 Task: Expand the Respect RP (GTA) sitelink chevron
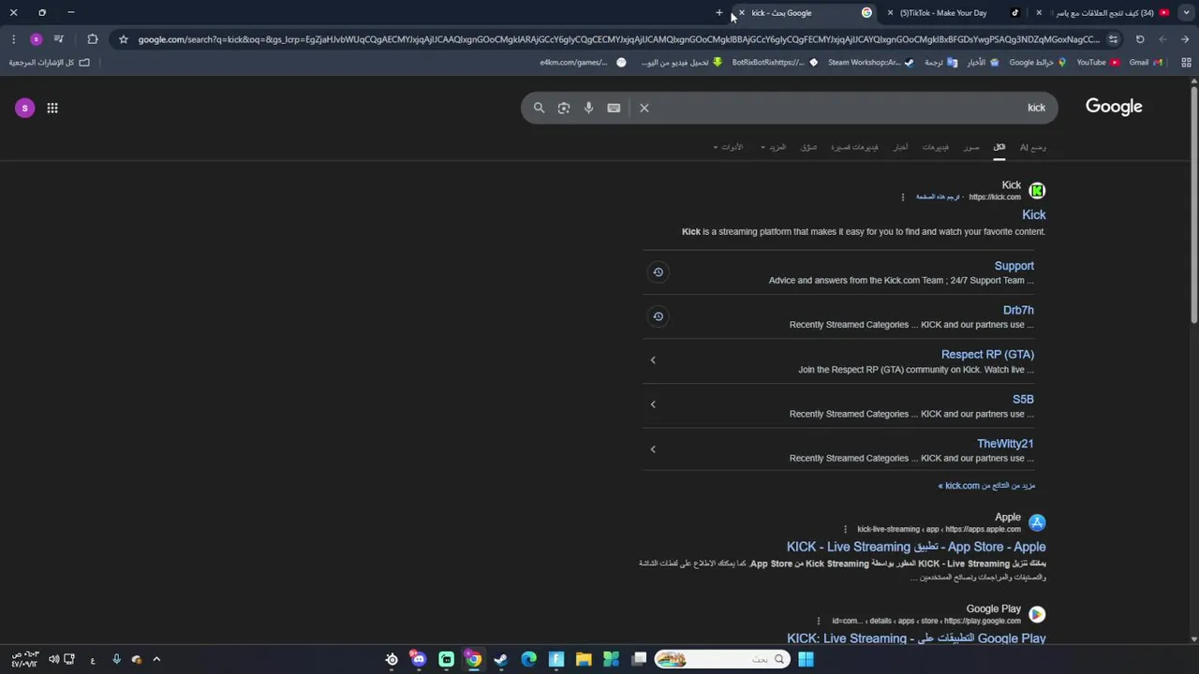coord(653,360)
